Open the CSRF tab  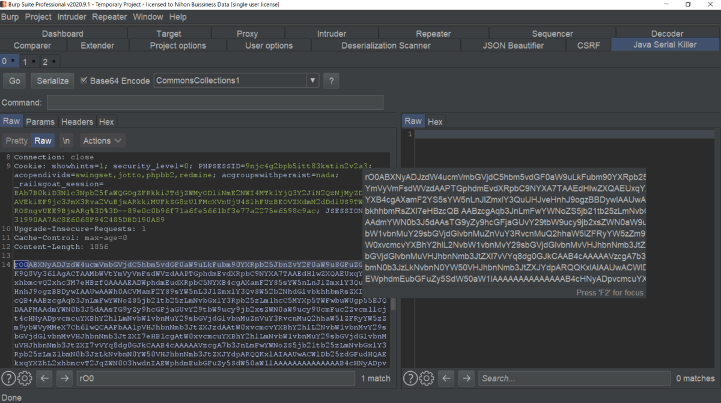coord(588,45)
